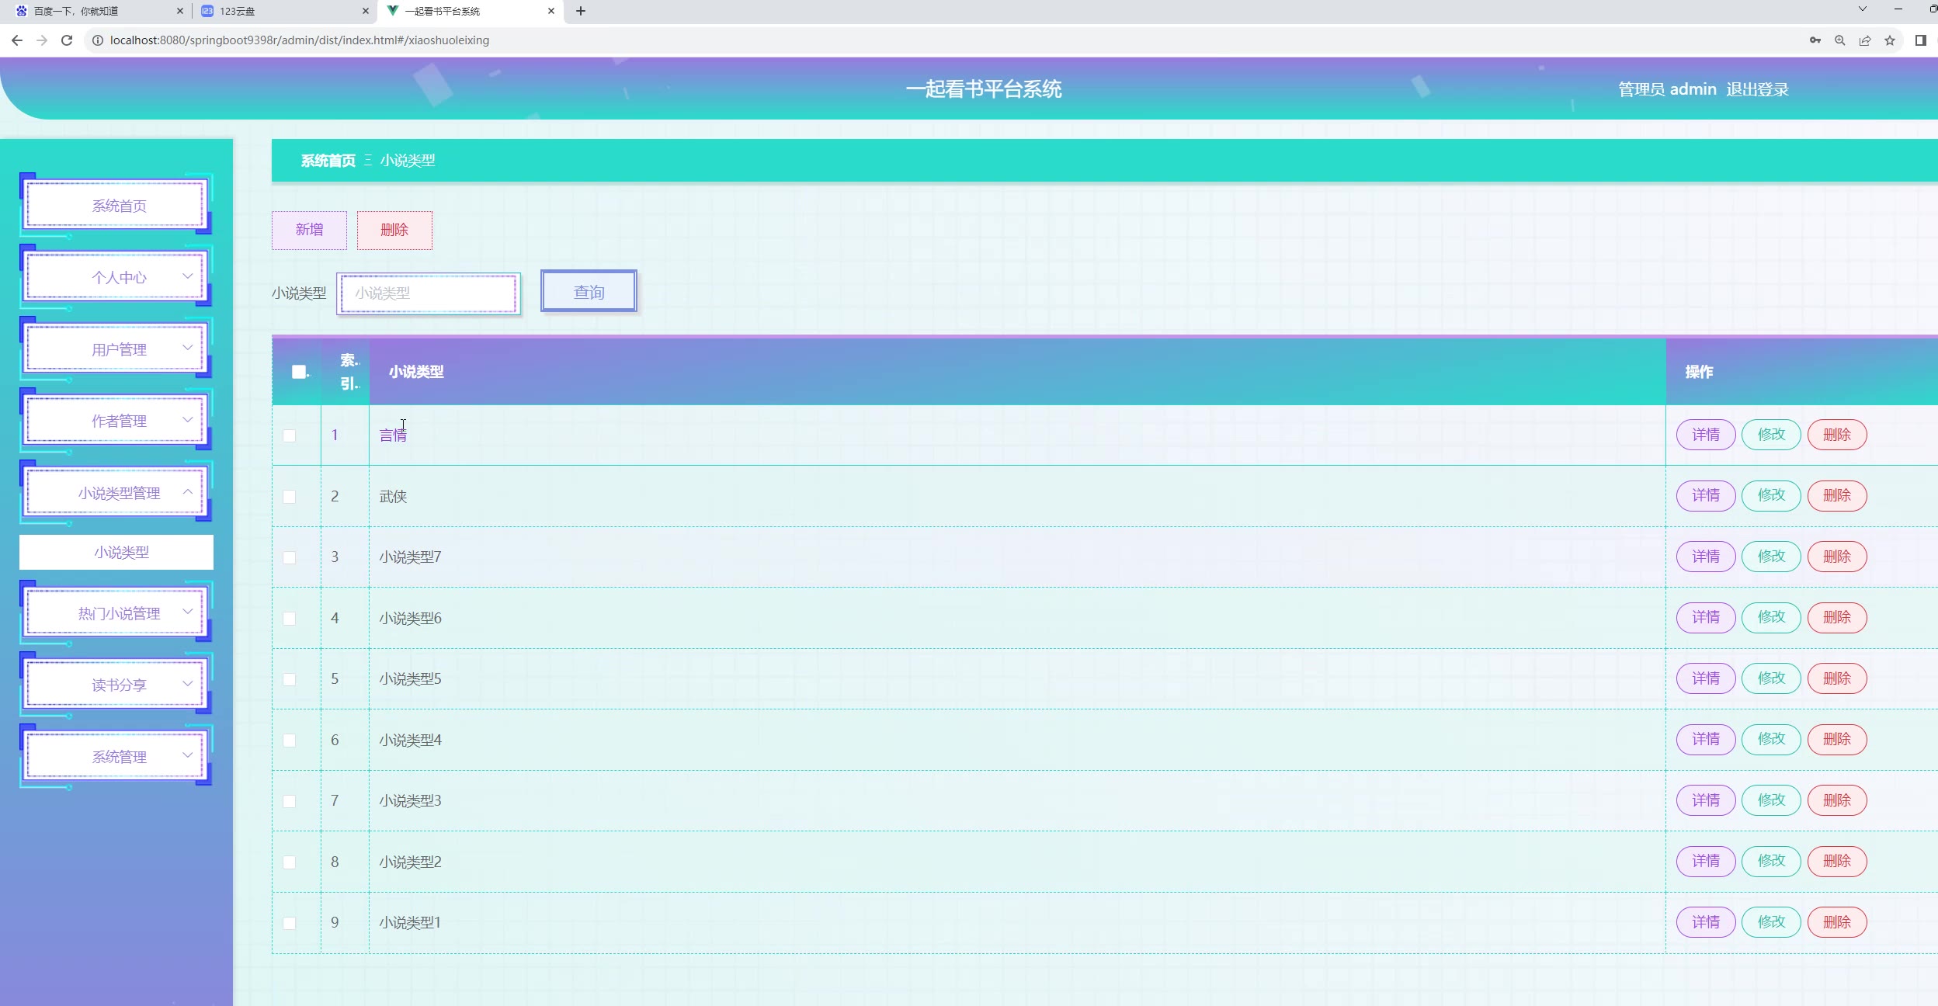Close the 123云盘 tab
This screenshot has width=1938, height=1006.
coord(366,11)
